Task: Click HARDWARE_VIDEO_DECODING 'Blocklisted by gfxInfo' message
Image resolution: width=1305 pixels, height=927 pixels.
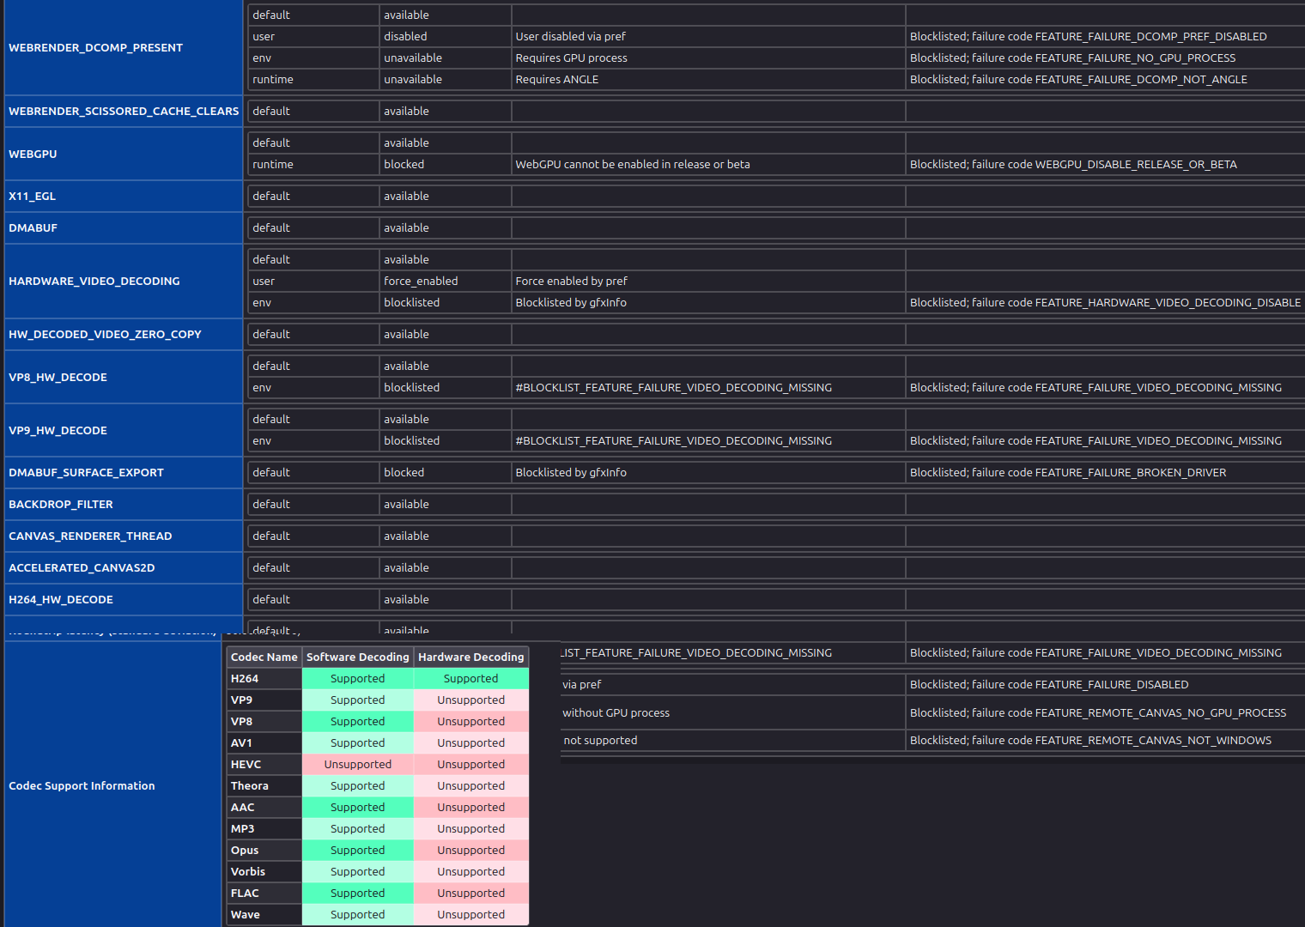Action: (x=571, y=302)
